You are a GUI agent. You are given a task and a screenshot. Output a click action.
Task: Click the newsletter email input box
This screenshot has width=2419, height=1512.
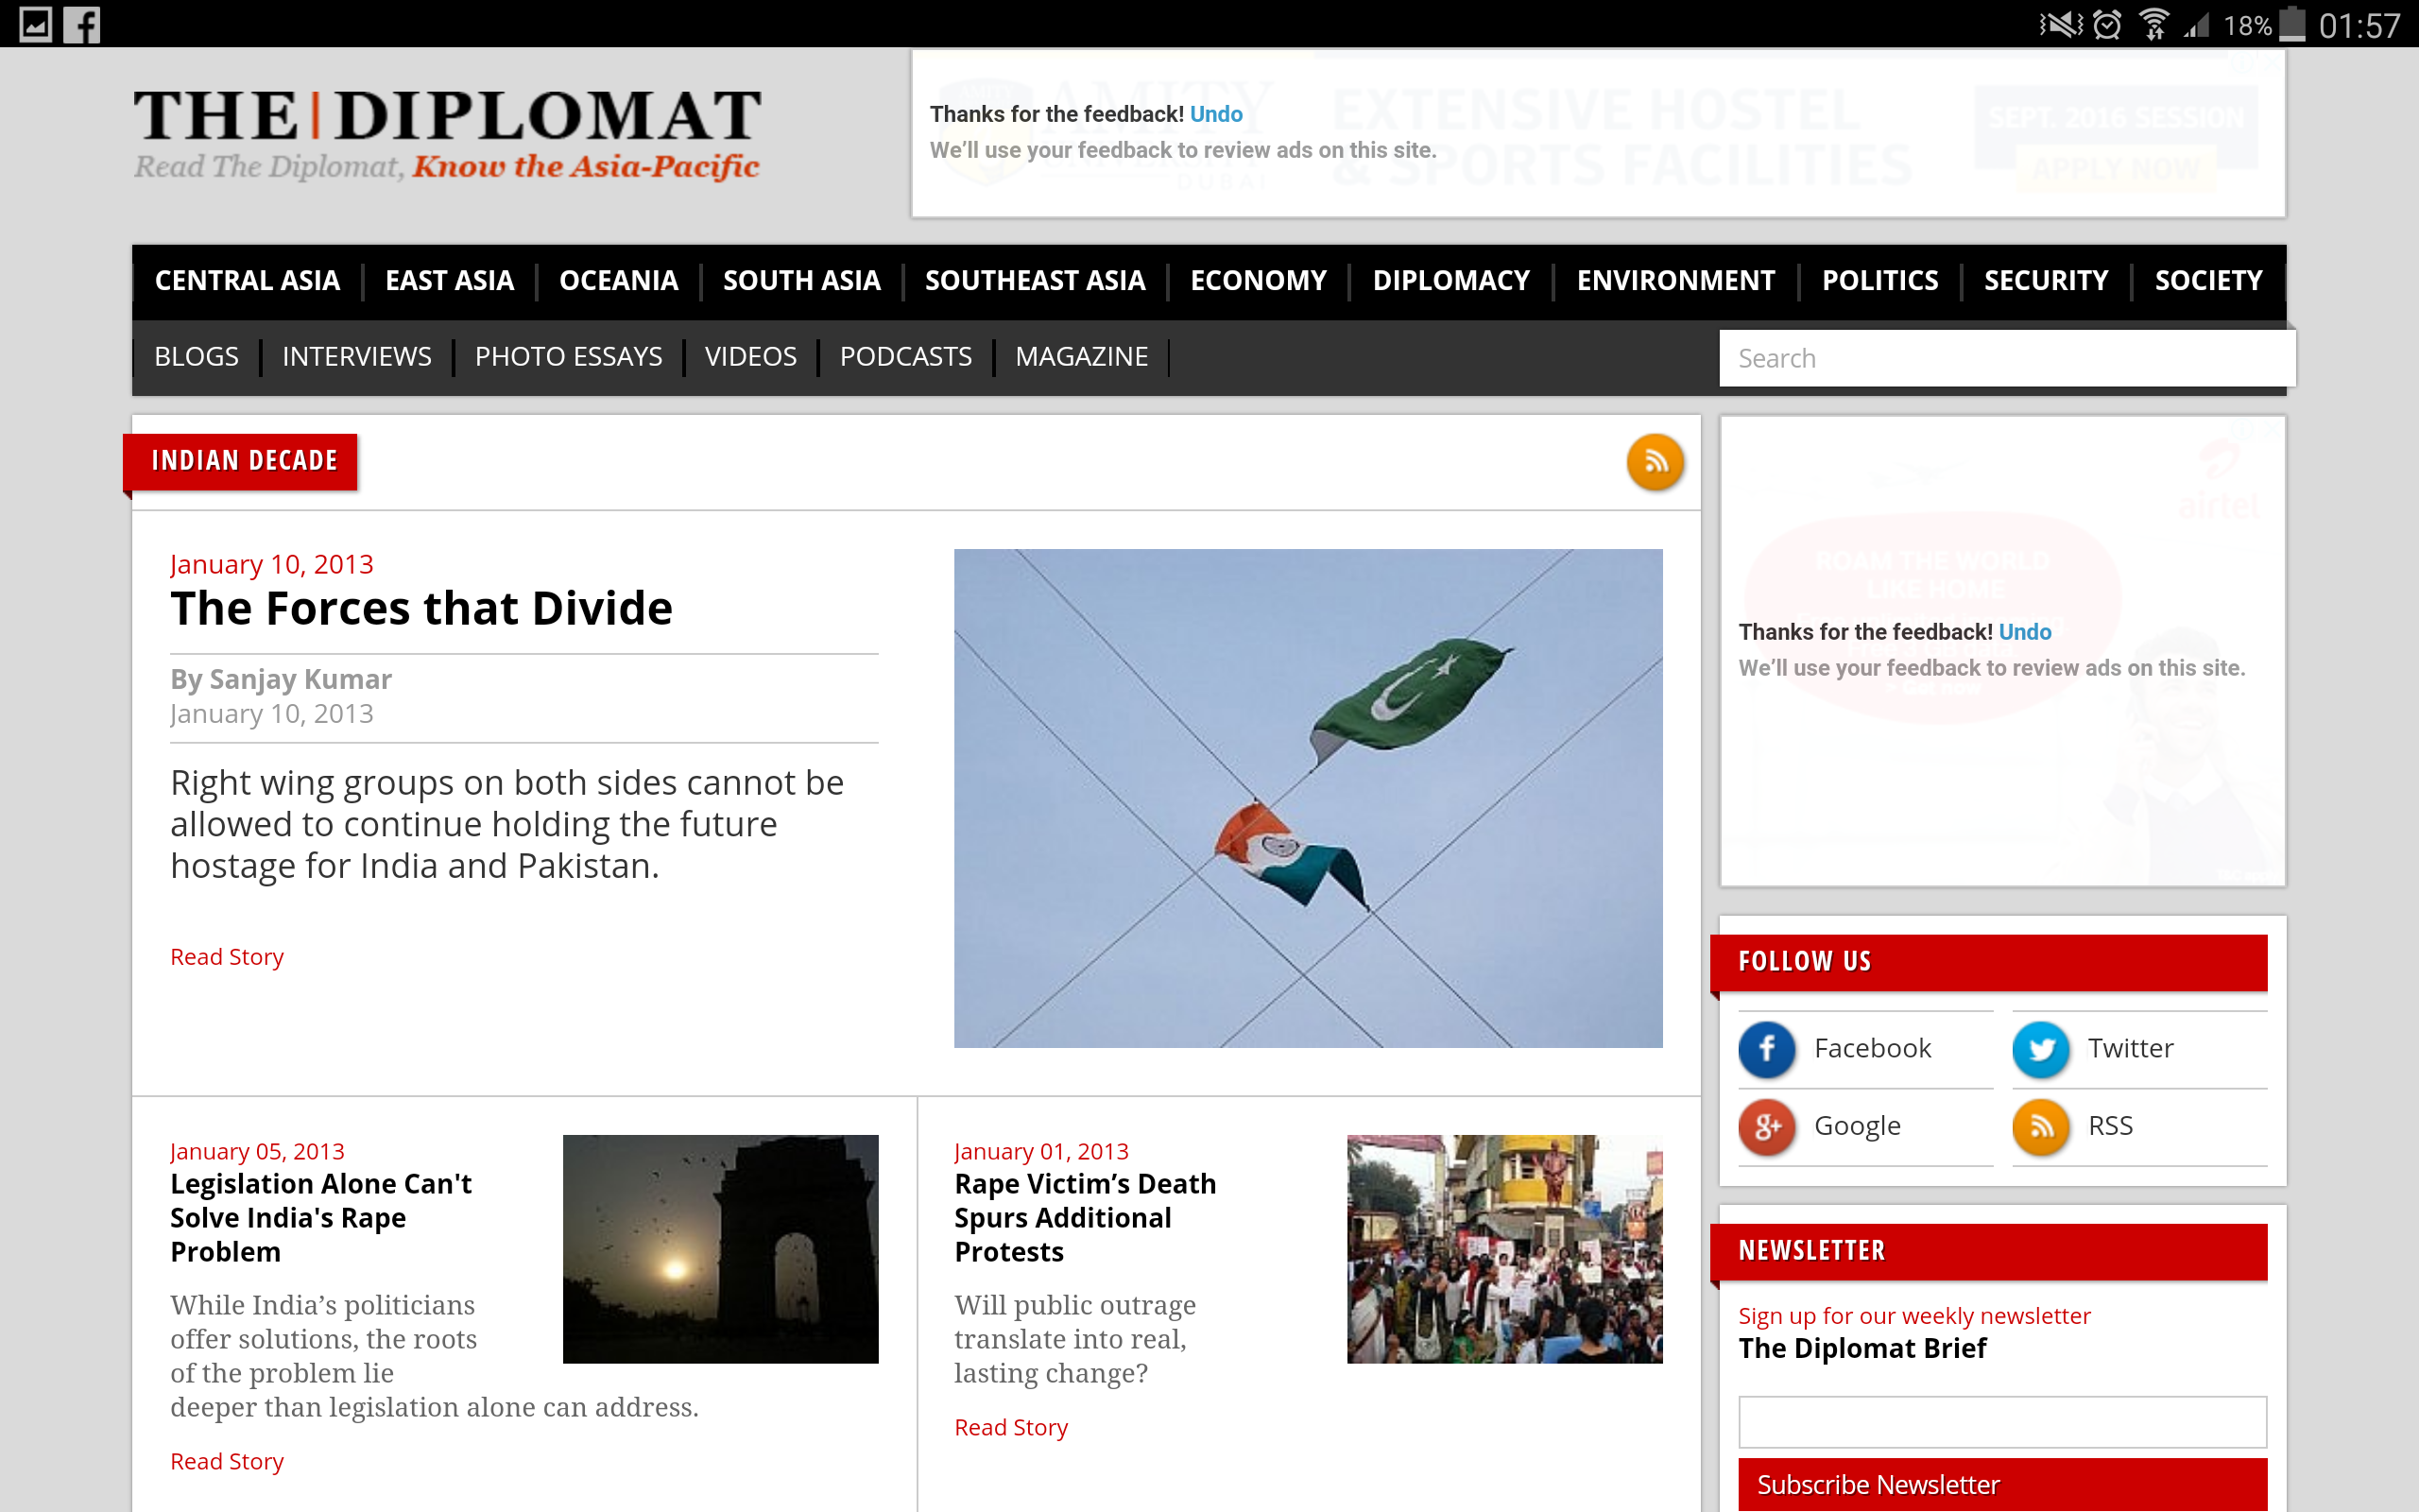pos(2002,1422)
